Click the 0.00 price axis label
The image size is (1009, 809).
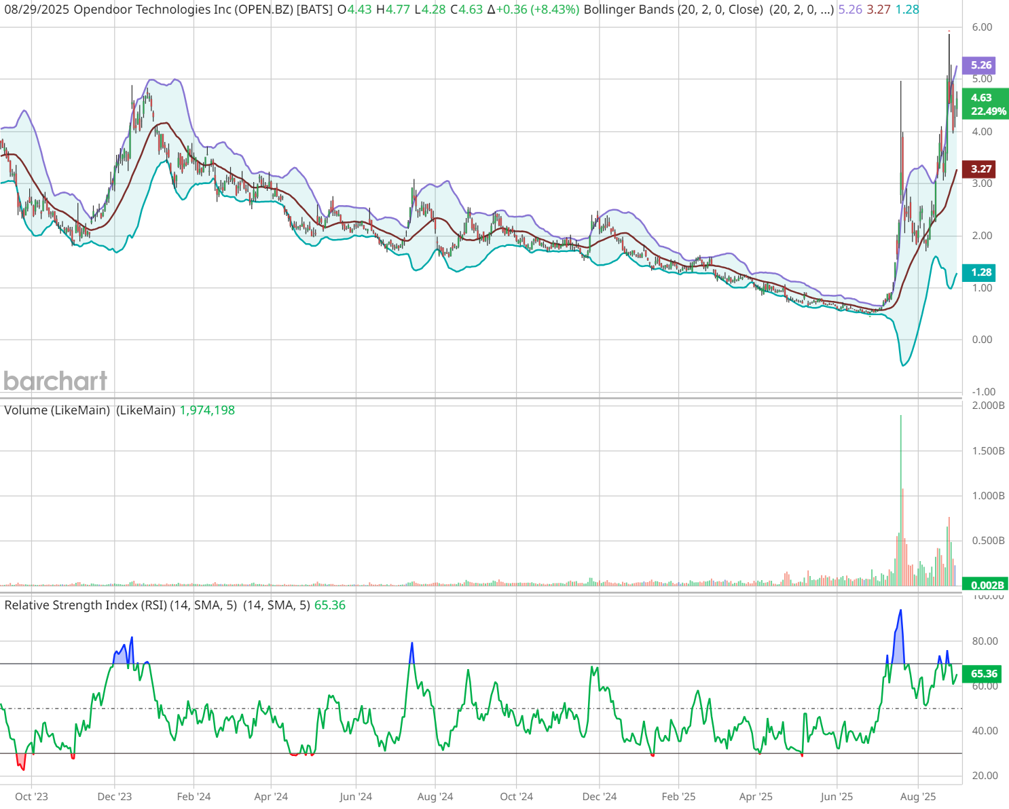tap(982, 340)
